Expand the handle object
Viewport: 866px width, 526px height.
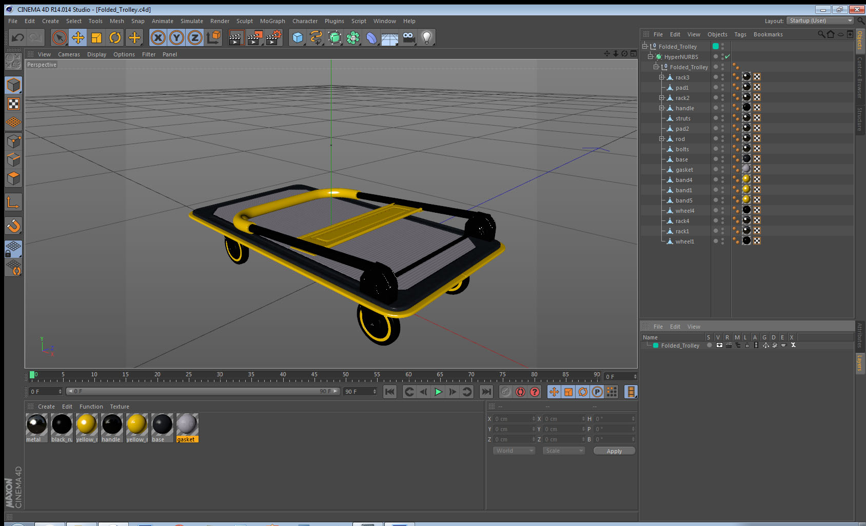click(662, 108)
